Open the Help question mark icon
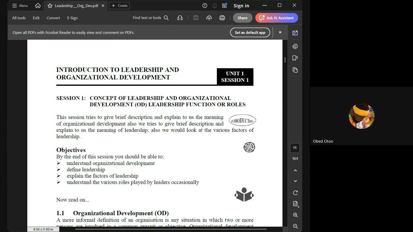 [205, 5]
